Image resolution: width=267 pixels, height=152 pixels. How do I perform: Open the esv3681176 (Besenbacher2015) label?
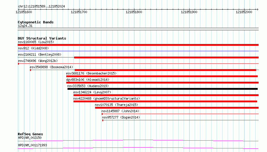point(91,73)
